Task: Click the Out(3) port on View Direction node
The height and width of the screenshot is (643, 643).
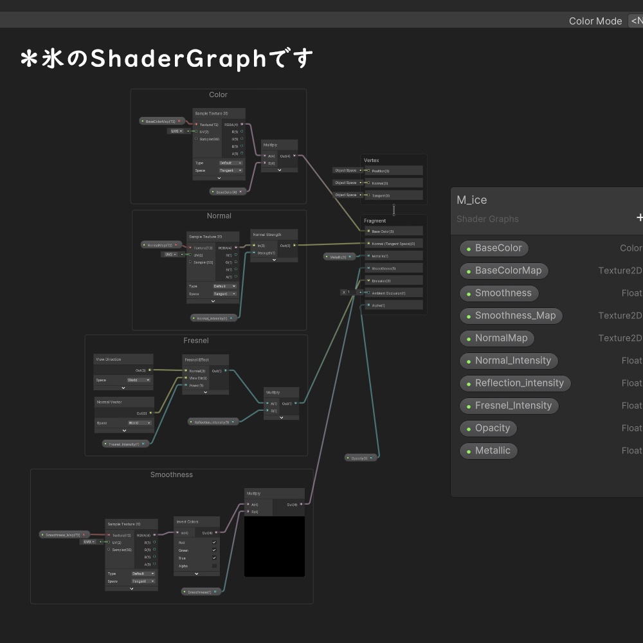Action: point(150,370)
